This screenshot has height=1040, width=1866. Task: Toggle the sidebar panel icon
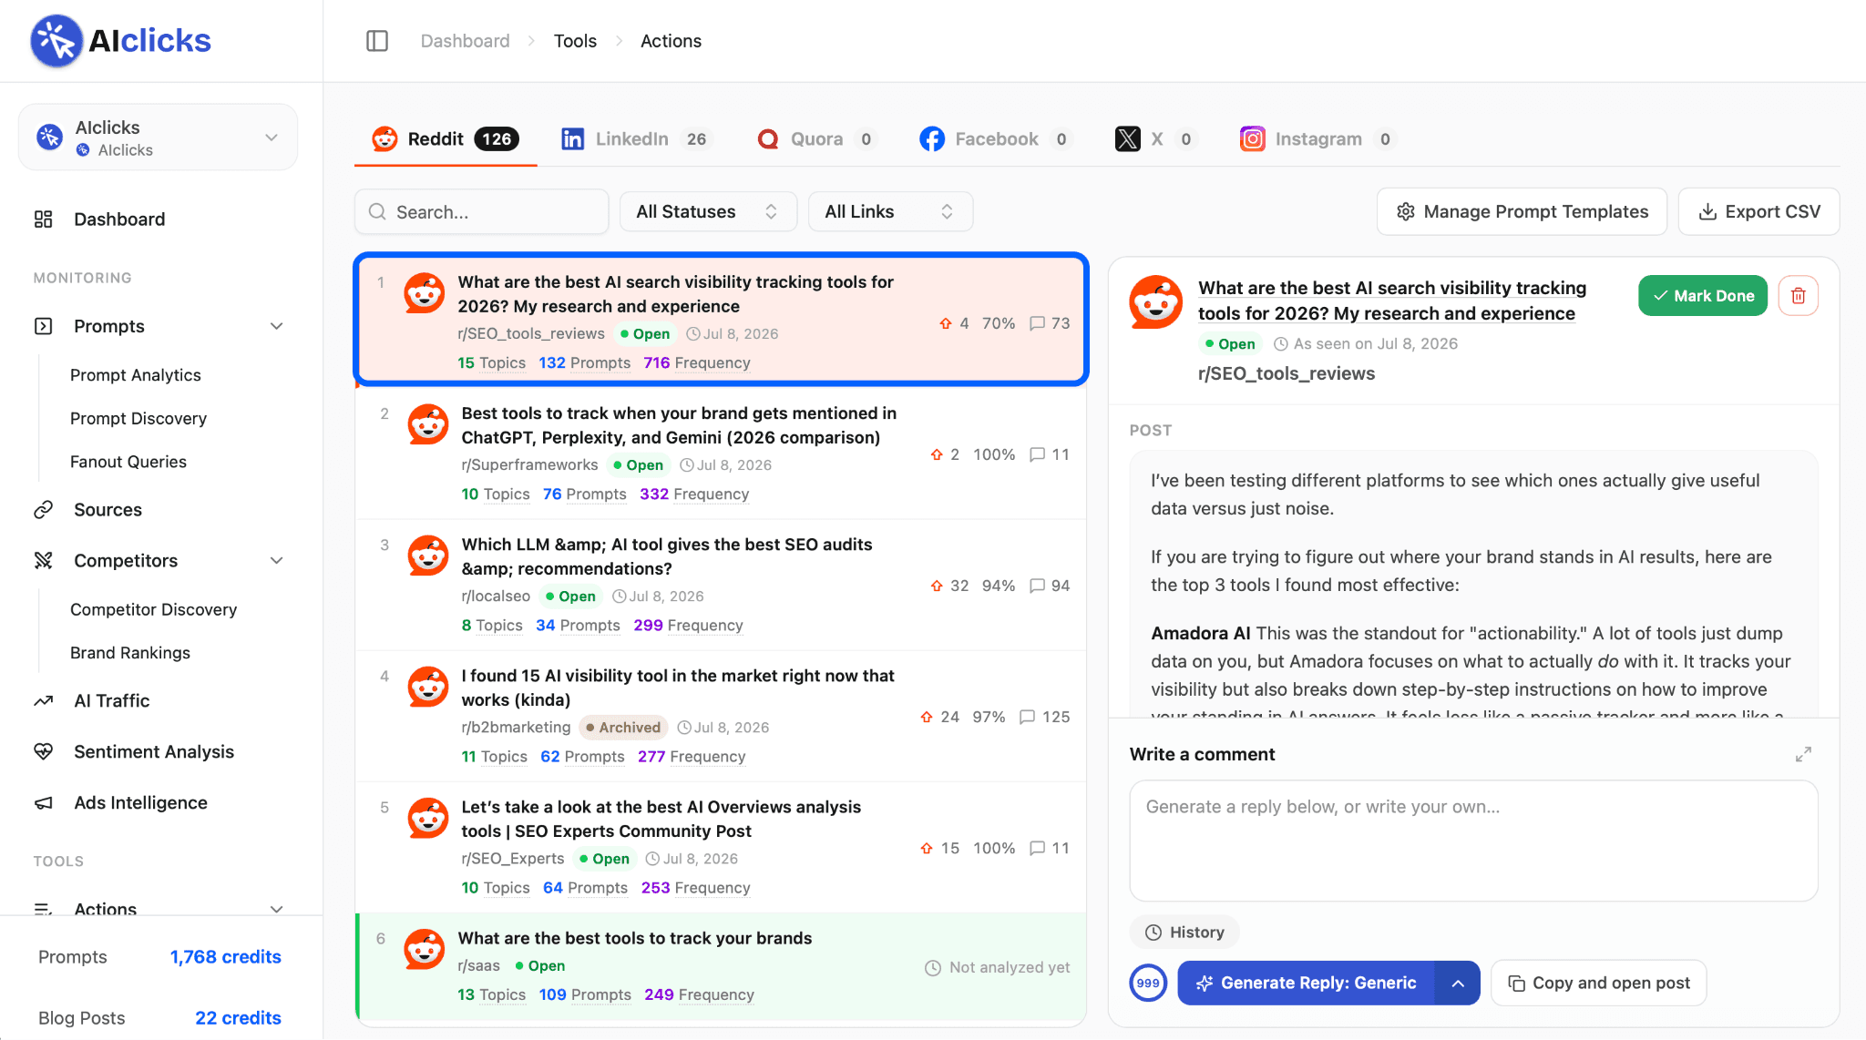377,41
